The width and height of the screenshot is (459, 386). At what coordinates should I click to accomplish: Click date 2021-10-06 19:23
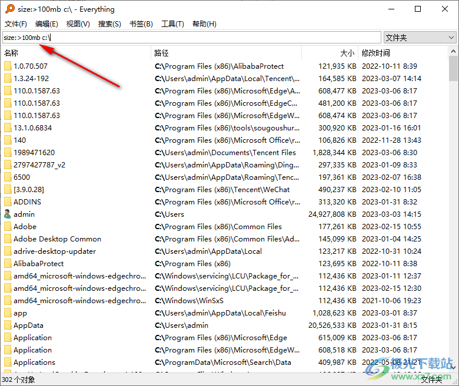(x=391, y=301)
